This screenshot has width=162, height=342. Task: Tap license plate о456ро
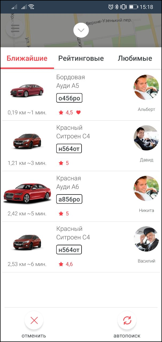tap(69, 98)
